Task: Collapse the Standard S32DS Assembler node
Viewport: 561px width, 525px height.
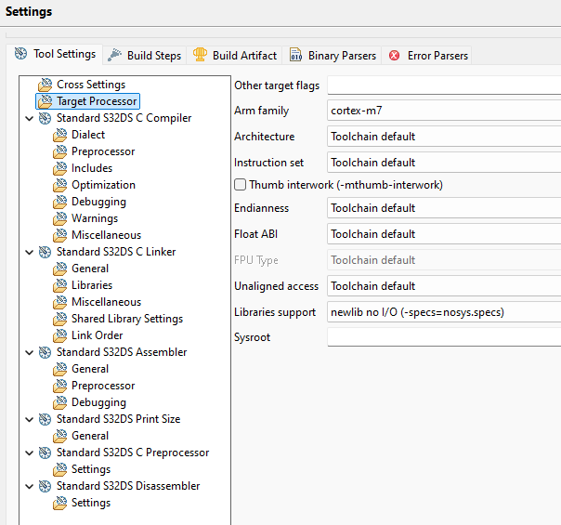Action: click(30, 352)
